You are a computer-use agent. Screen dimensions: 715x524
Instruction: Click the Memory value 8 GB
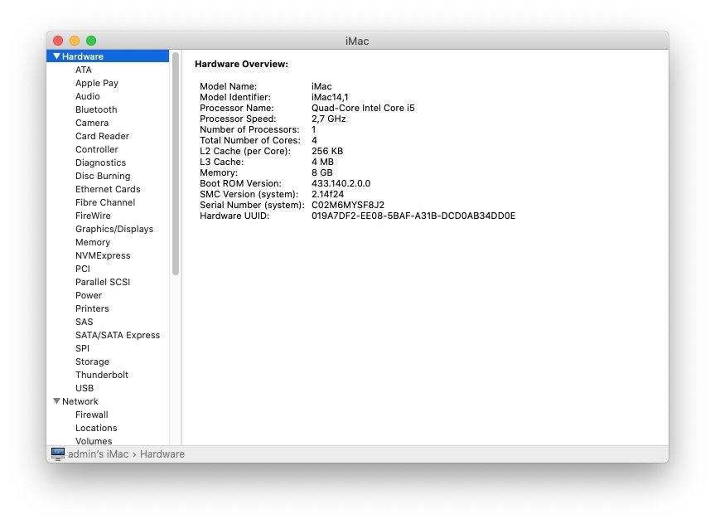coord(322,172)
